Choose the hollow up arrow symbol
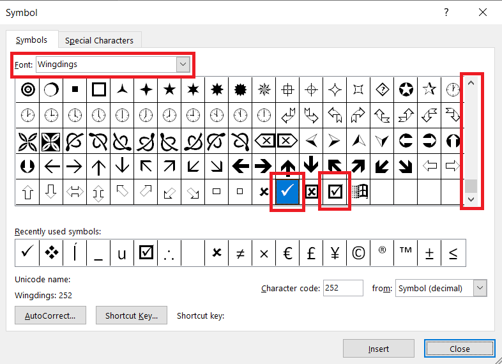 coord(27,192)
